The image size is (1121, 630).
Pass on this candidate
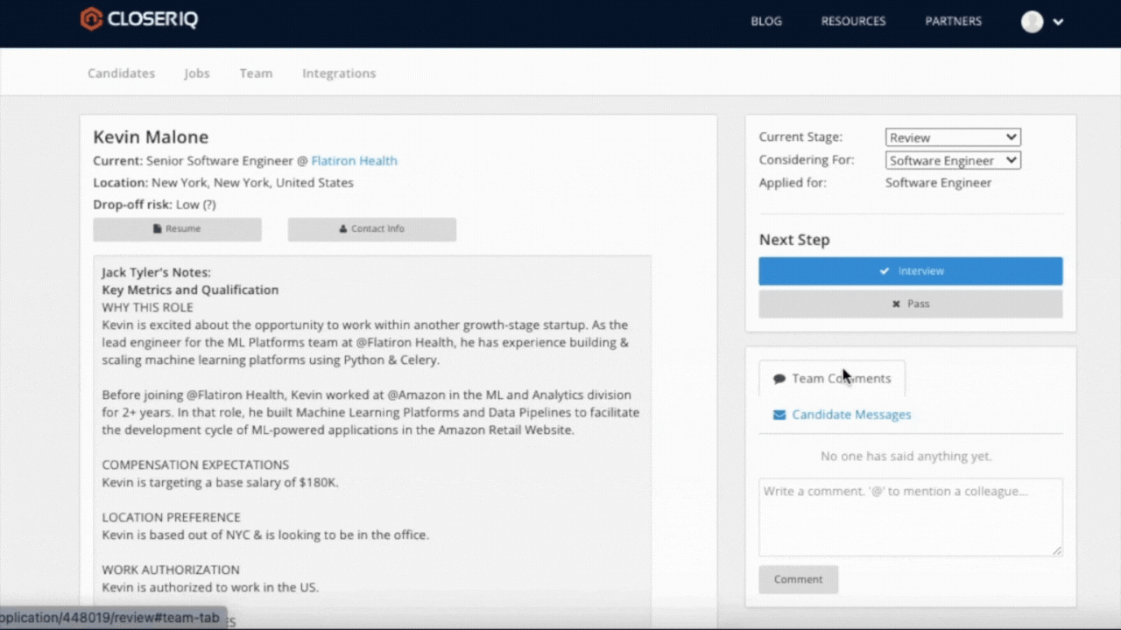[910, 304]
